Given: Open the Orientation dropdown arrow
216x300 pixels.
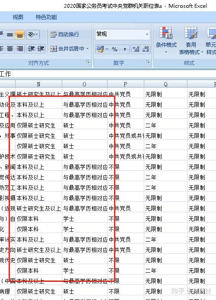Looking at the screenshot, I should 37,35.
